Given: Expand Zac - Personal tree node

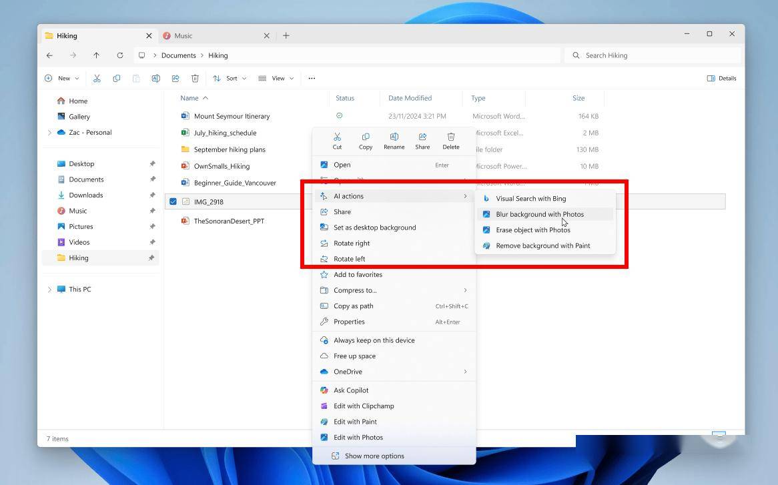Looking at the screenshot, I should pos(49,132).
